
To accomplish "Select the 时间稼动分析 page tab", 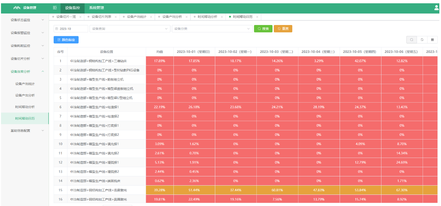I will click(x=207, y=17).
